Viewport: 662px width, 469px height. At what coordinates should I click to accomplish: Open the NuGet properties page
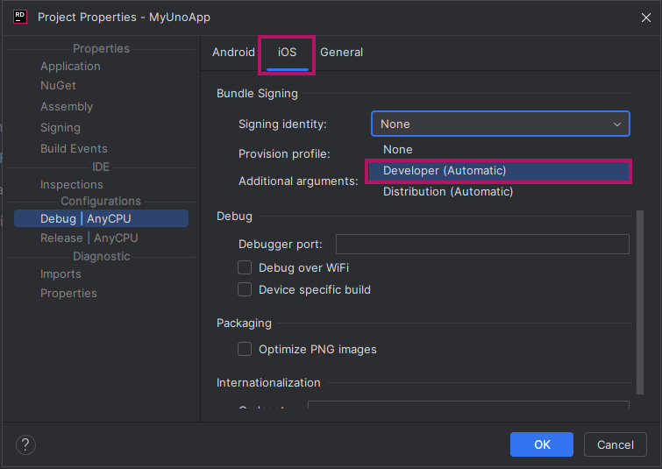pos(58,85)
